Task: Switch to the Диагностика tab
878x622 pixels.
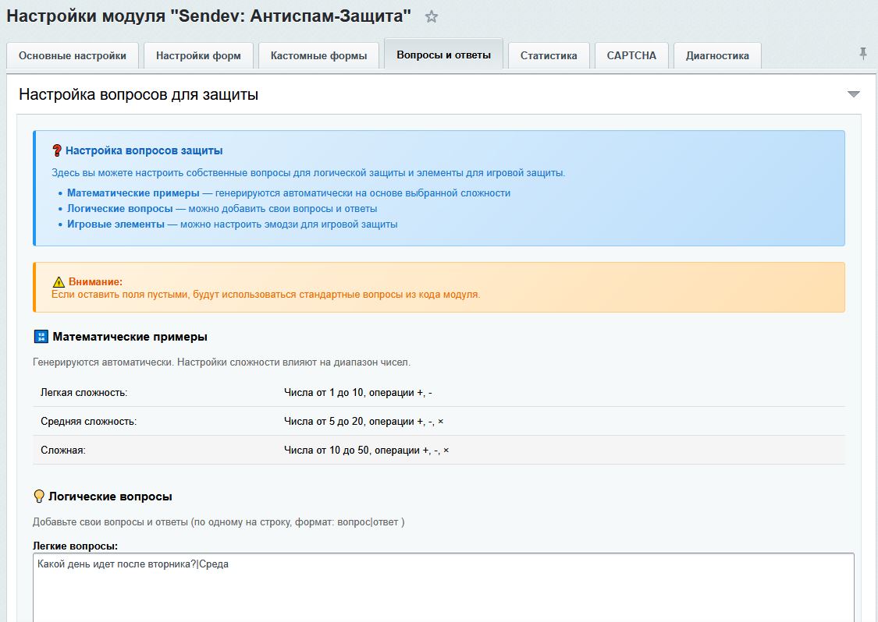Action: click(716, 55)
